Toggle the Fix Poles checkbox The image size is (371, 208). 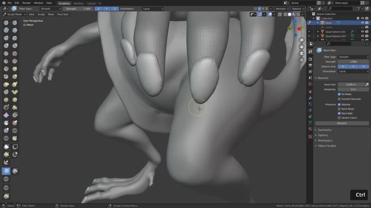[339, 94]
